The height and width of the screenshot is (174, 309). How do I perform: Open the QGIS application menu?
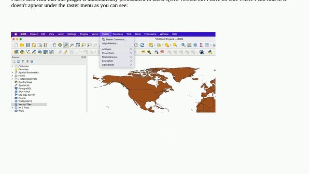pos(24,34)
